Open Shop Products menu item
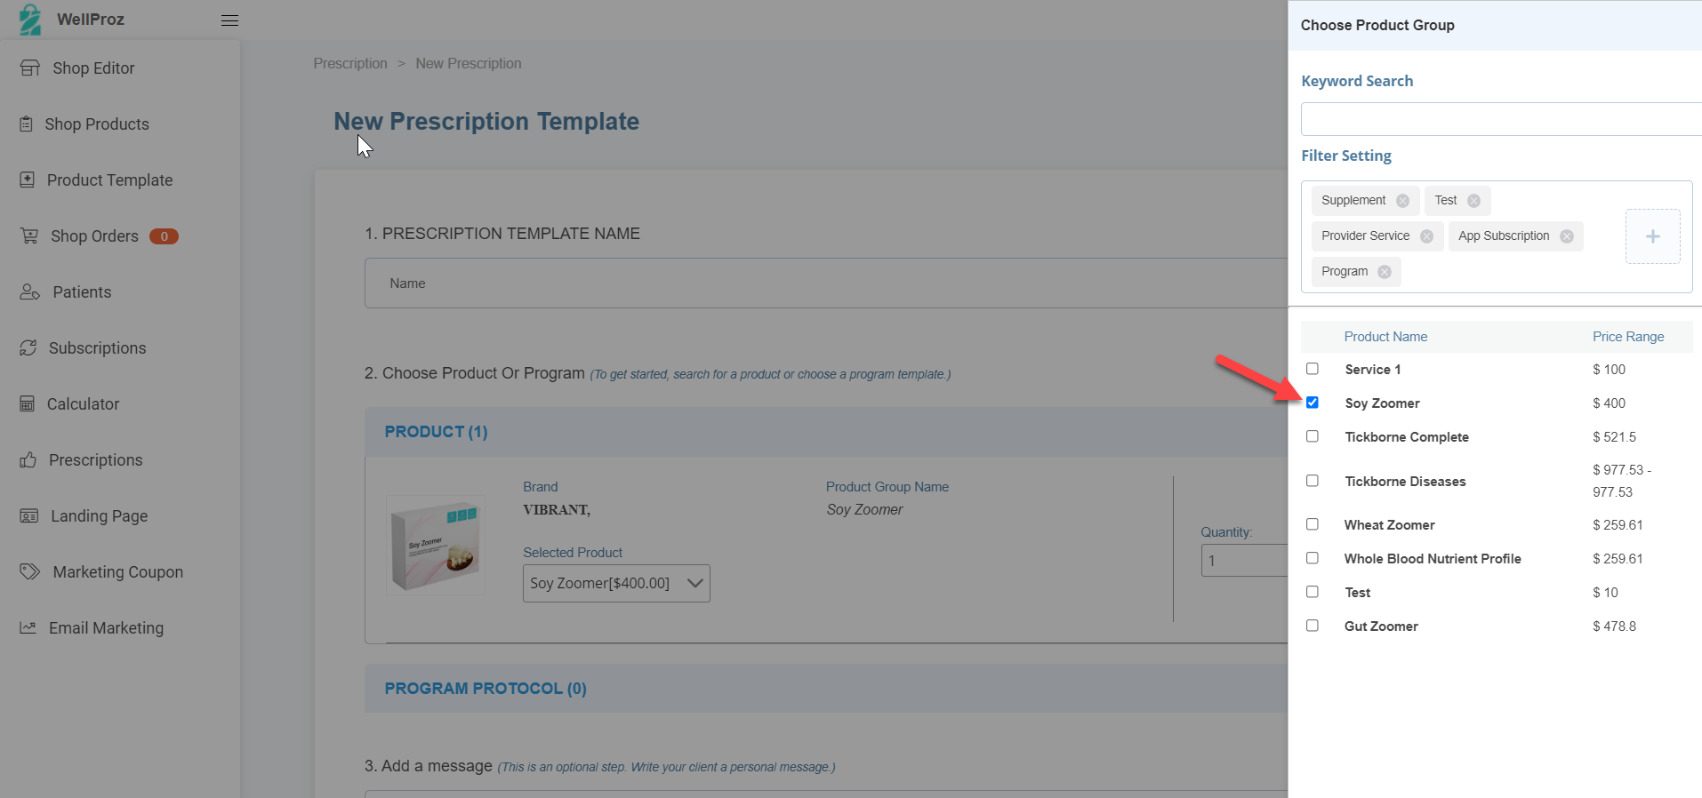The height and width of the screenshot is (798, 1702). click(x=97, y=124)
